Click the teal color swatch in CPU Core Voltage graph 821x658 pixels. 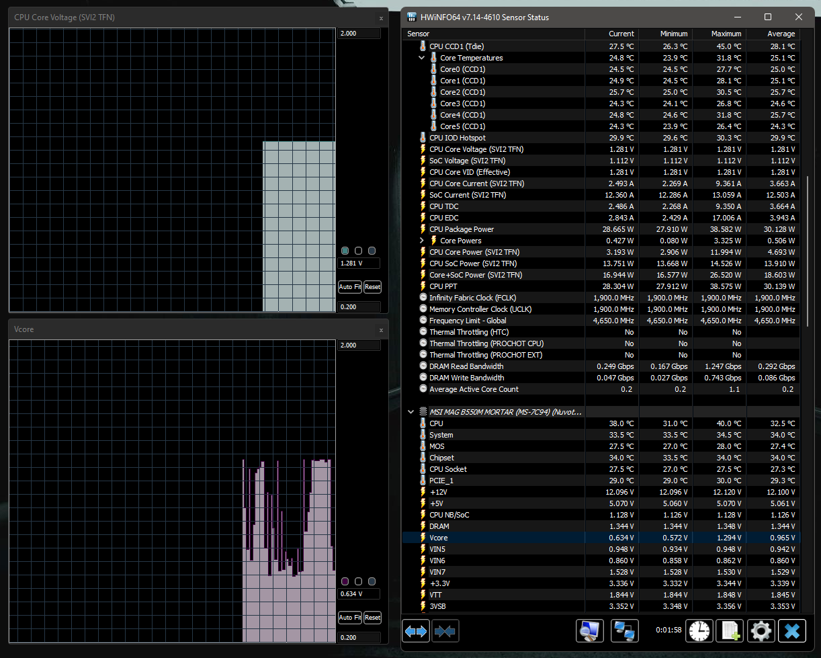tap(345, 251)
